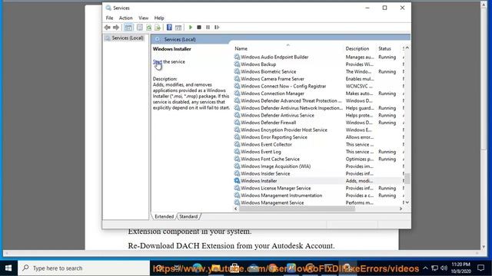Select Windows Font Cache Service
The image size is (492, 276).
pyautogui.click(x=270, y=159)
